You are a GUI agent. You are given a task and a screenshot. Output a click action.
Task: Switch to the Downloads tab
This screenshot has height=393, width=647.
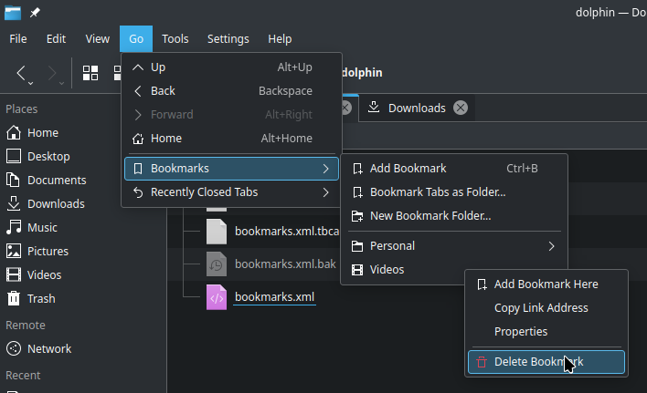(x=417, y=109)
